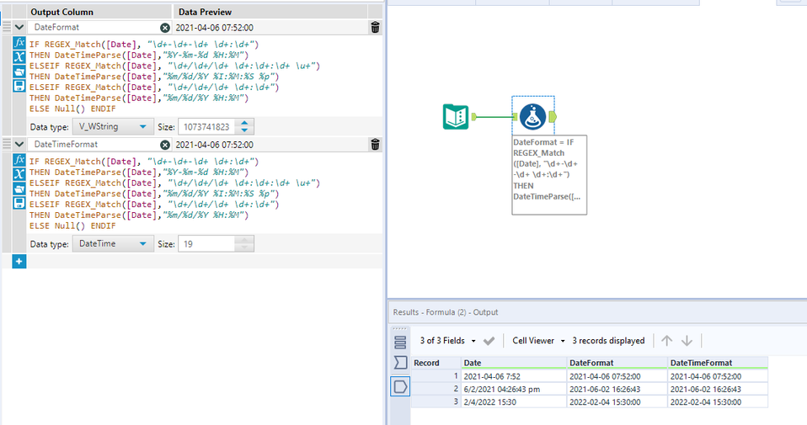Select cell with Date 2/4/2022 15:30
This screenshot has width=807, height=425.
pos(514,402)
